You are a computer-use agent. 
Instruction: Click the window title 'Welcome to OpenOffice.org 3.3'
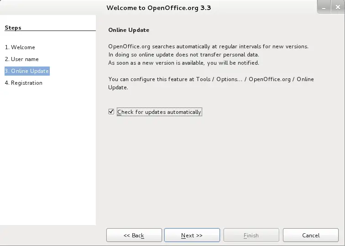159,8
